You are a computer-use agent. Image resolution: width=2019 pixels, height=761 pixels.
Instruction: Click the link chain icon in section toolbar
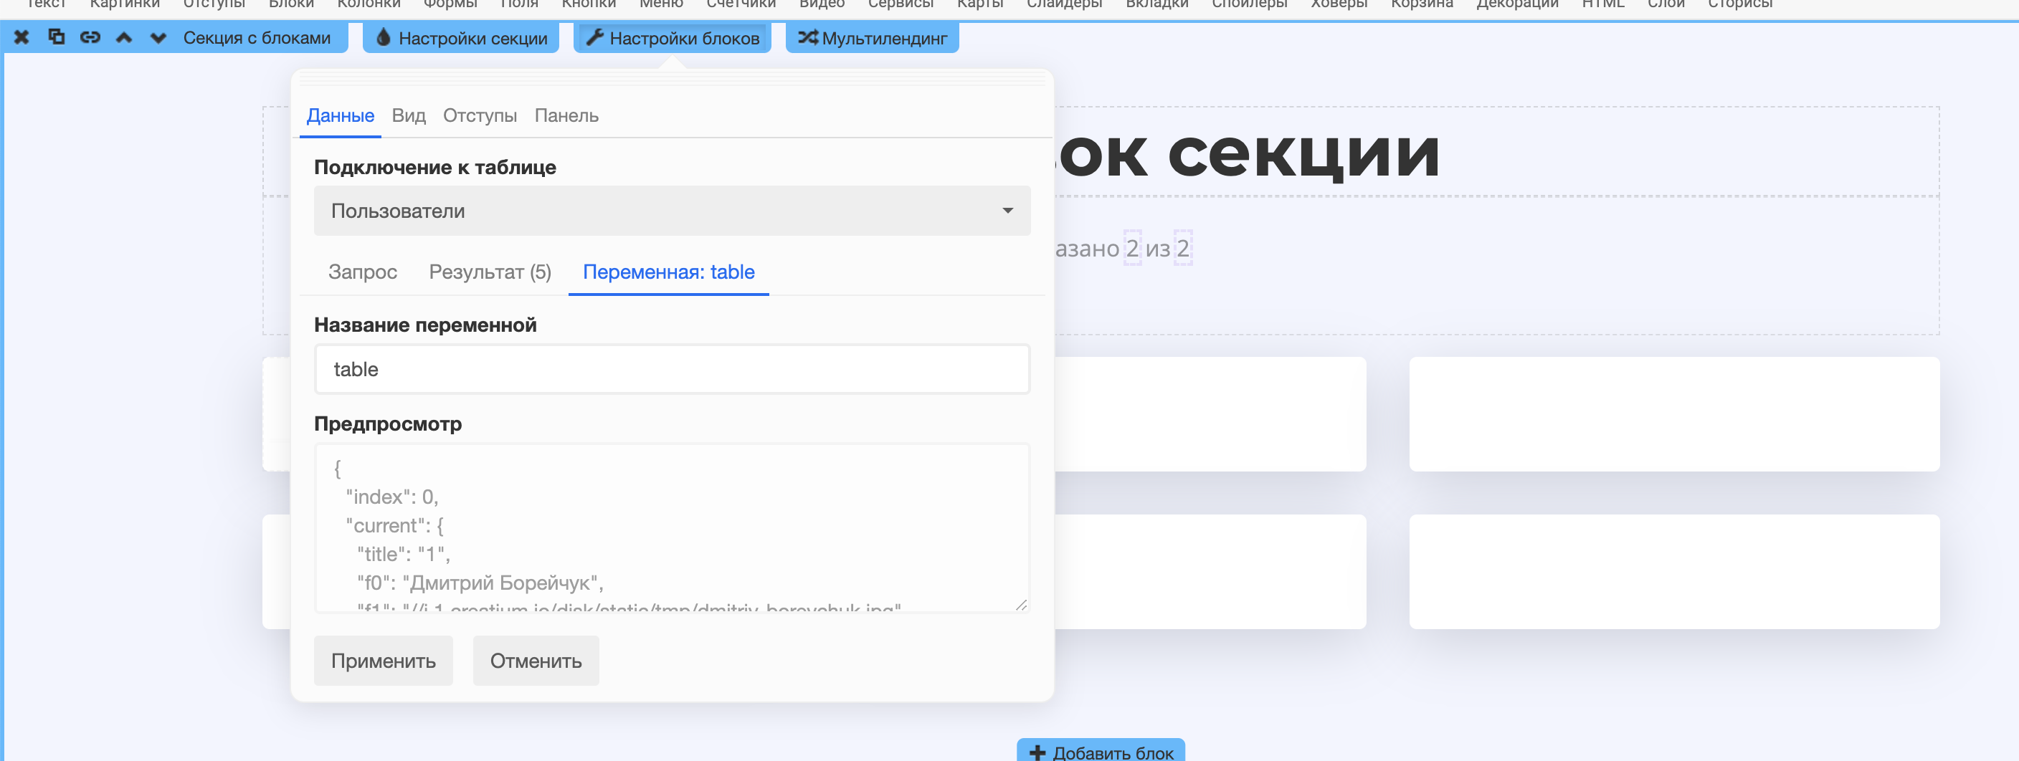click(90, 37)
